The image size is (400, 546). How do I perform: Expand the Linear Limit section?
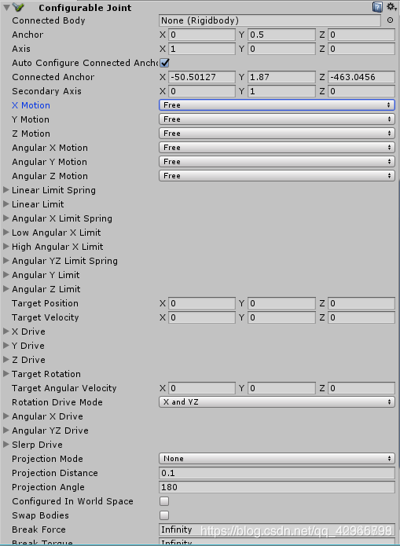6,204
